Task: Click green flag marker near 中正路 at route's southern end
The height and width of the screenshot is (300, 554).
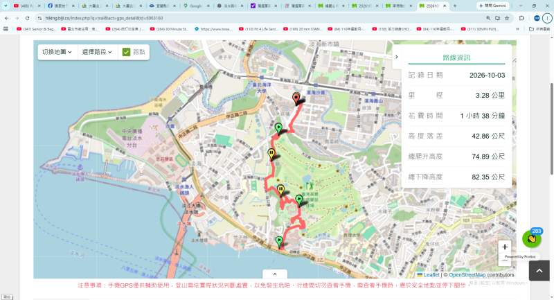Action: click(279, 242)
